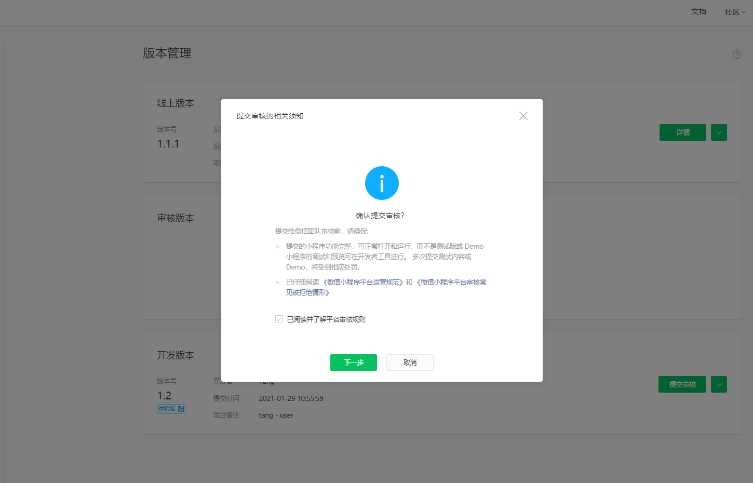Select the developer name tang
The image size is (753, 483).
click(266, 381)
